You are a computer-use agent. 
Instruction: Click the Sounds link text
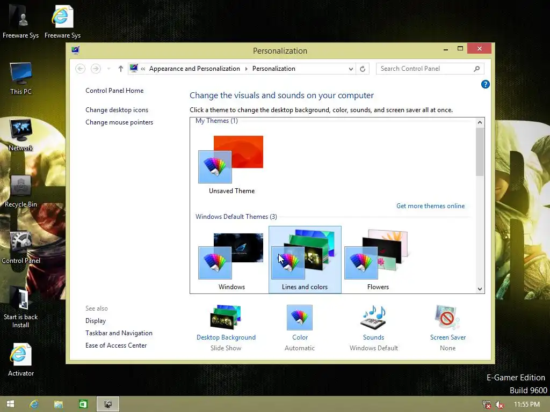tap(373, 337)
